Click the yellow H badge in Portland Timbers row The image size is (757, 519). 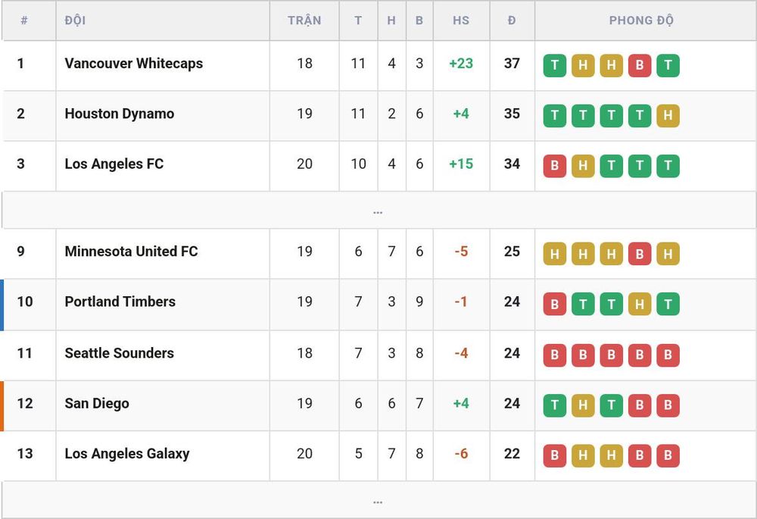[x=640, y=304]
